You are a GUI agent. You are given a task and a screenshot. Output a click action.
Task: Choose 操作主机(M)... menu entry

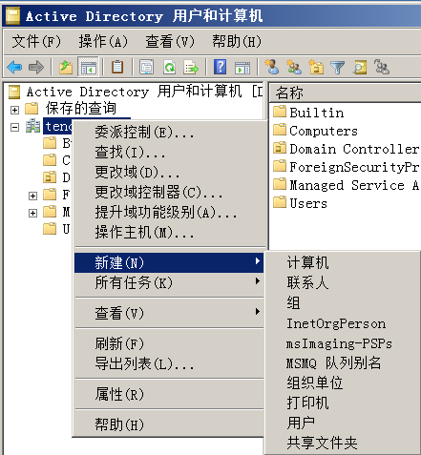pos(169,232)
